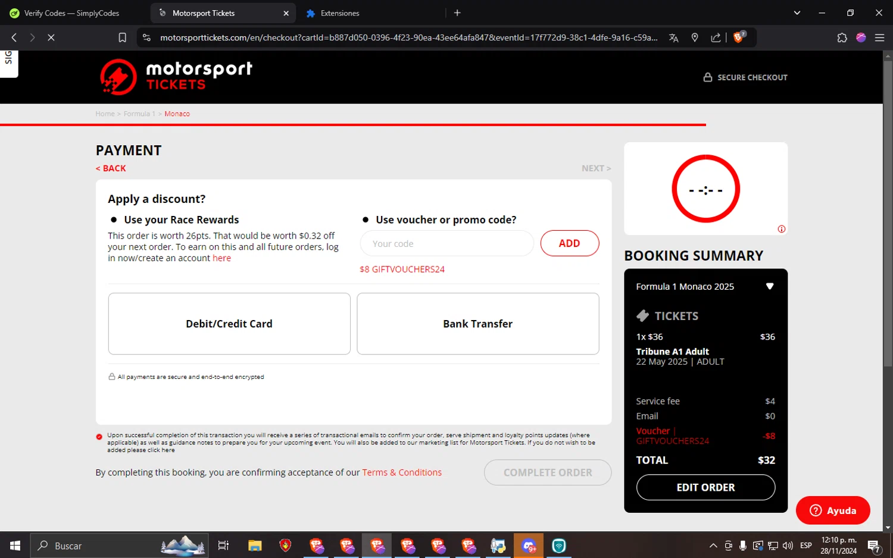Open the tab search dropdown arrow
This screenshot has width=893, height=558.
click(797, 12)
